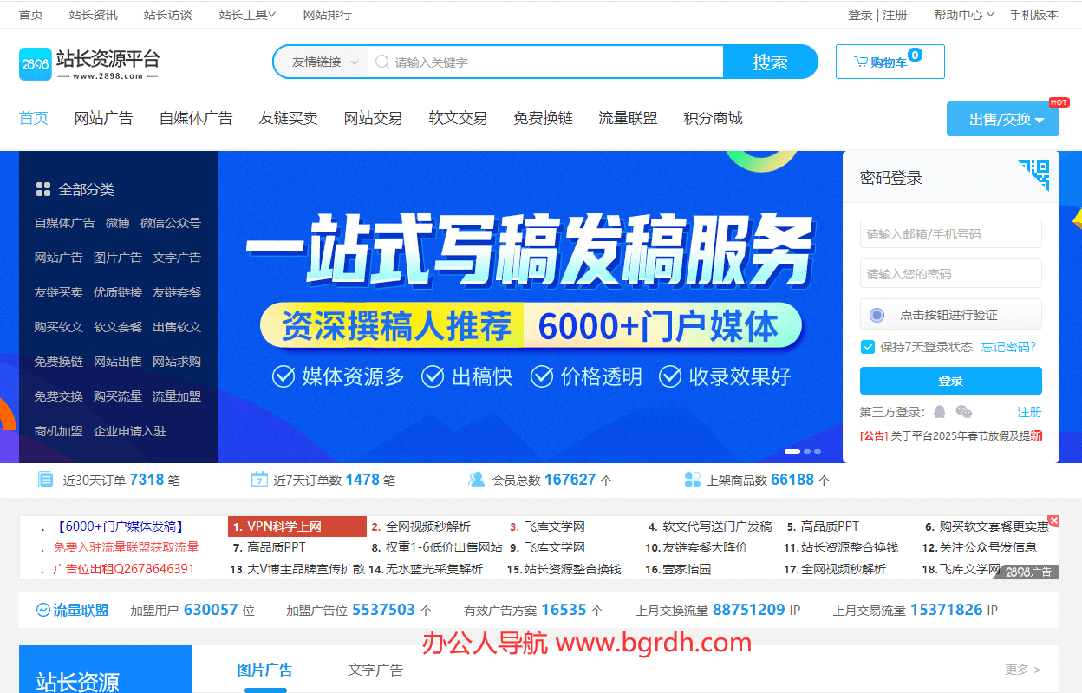
Task: Click the search magnifier icon in search bar
Action: pyautogui.click(x=381, y=62)
